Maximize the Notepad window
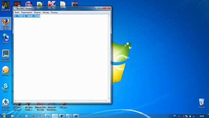Image resolution: width=209 pixels, height=118 pixels. tap(101, 8)
